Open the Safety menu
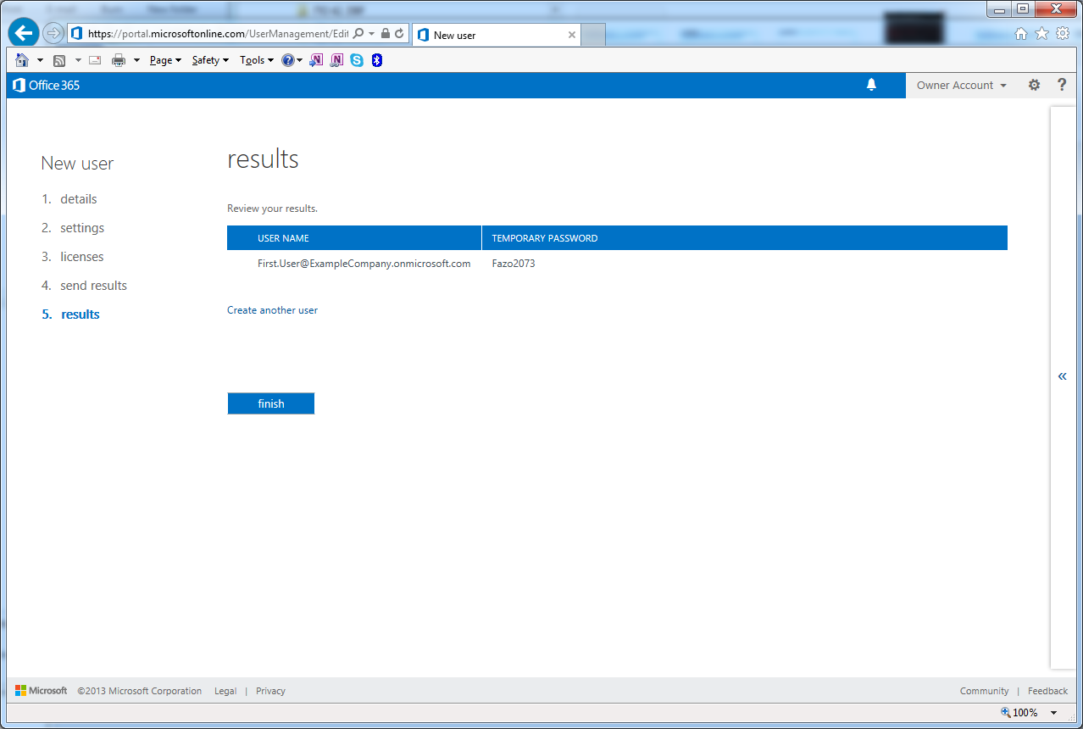The height and width of the screenshot is (729, 1083). (x=210, y=60)
